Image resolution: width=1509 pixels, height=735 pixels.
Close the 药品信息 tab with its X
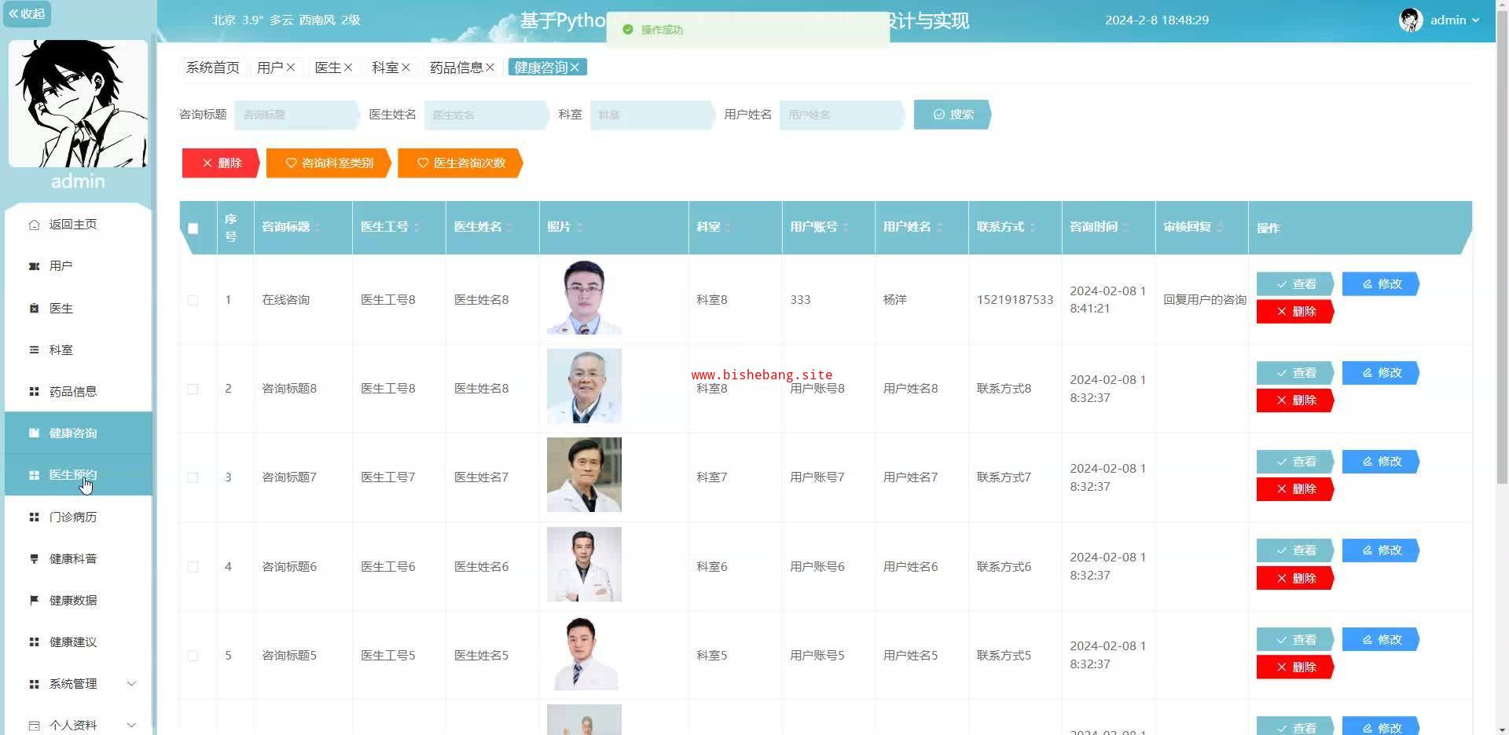point(490,68)
